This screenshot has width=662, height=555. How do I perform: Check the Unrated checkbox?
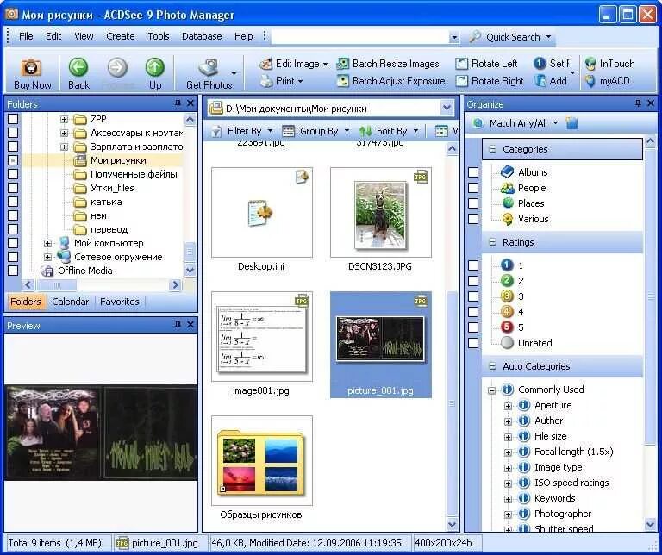pyautogui.click(x=473, y=343)
